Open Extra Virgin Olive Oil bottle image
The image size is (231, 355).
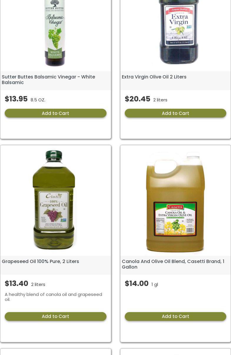(179, 32)
